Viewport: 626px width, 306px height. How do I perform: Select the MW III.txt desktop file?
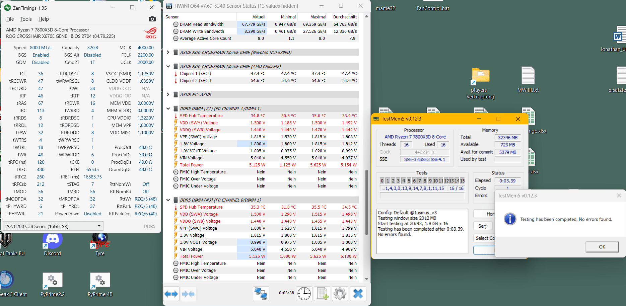(x=528, y=80)
